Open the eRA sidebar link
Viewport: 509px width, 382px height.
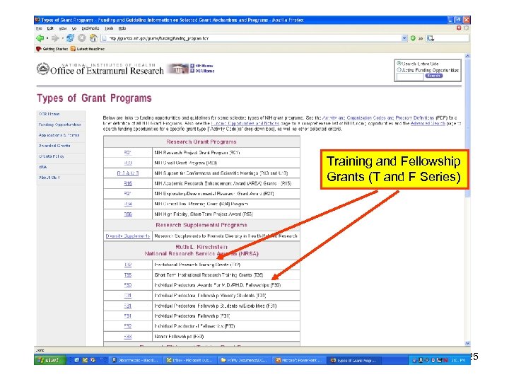(42, 167)
